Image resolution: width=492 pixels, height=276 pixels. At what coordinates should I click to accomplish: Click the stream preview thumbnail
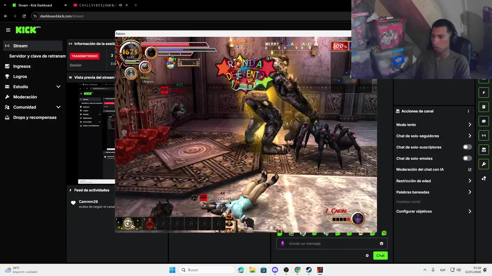click(96, 133)
